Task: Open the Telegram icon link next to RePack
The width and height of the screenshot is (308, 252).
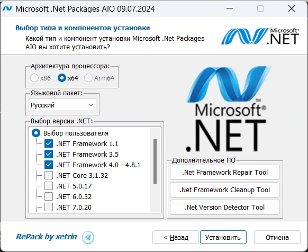Action: (x=88, y=237)
